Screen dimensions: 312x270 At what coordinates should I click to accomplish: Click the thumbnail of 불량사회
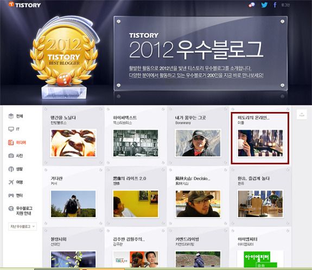pyautogui.click(x=73, y=259)
